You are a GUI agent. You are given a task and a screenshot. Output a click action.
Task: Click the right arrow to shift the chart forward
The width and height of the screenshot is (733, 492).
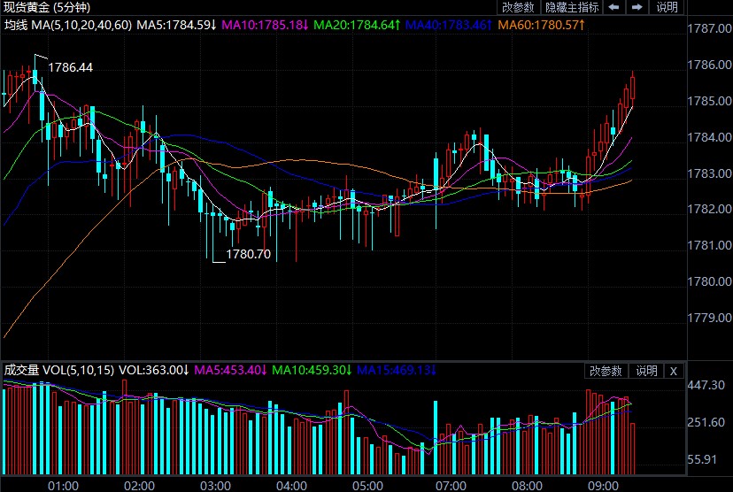[637, 7]
